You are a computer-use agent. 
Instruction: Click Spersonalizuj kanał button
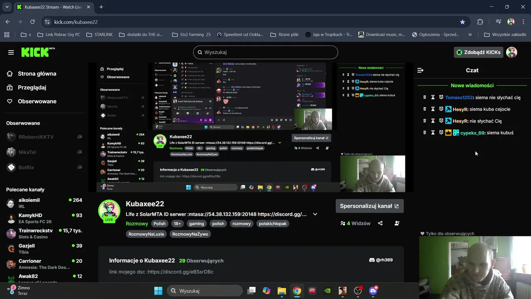tap(369, 206)
